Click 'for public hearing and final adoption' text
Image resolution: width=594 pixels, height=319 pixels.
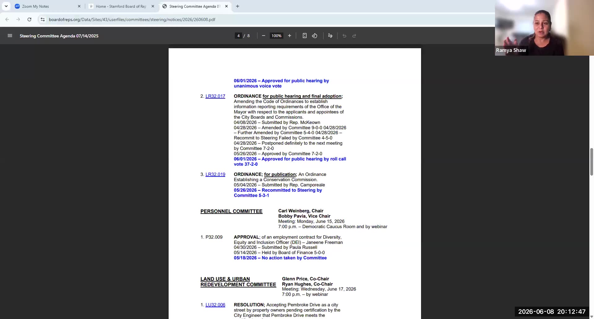(x=302, y=96)
